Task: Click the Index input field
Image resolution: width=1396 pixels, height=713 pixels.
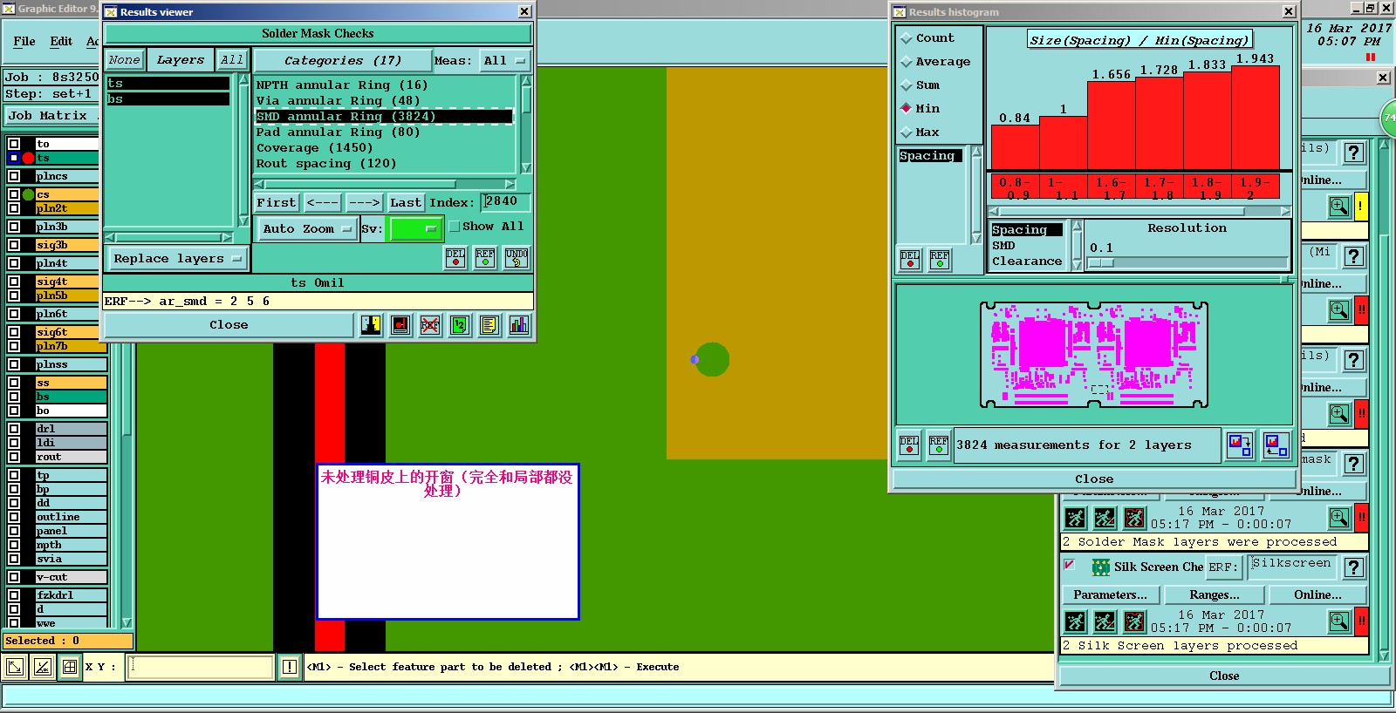Action: [x=505, y=202]
